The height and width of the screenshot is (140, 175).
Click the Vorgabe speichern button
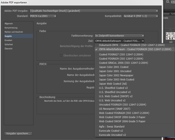pos(18,133)
